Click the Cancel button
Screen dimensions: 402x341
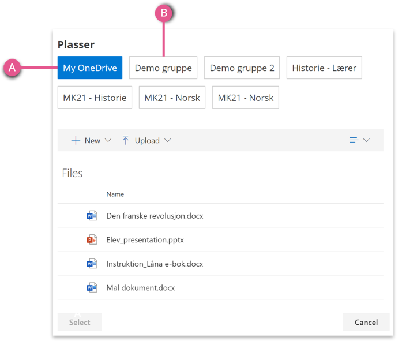coord(366,322)
